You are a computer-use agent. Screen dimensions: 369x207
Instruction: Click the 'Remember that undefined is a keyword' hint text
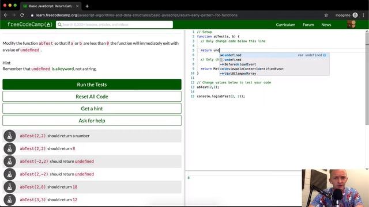point(50,69)
